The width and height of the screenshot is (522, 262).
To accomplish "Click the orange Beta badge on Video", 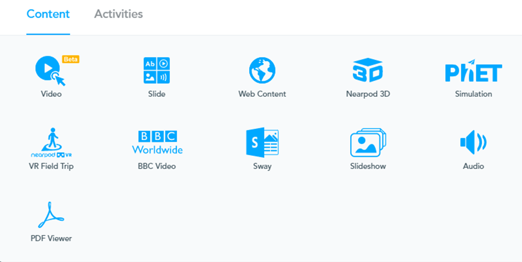I will coord(71,59).
